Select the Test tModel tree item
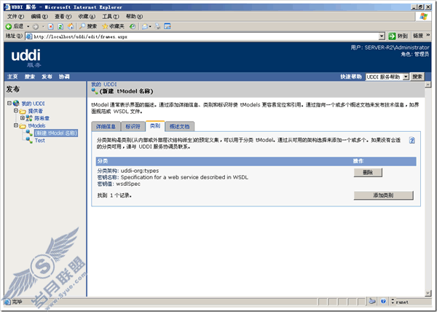 click(40, 141)
